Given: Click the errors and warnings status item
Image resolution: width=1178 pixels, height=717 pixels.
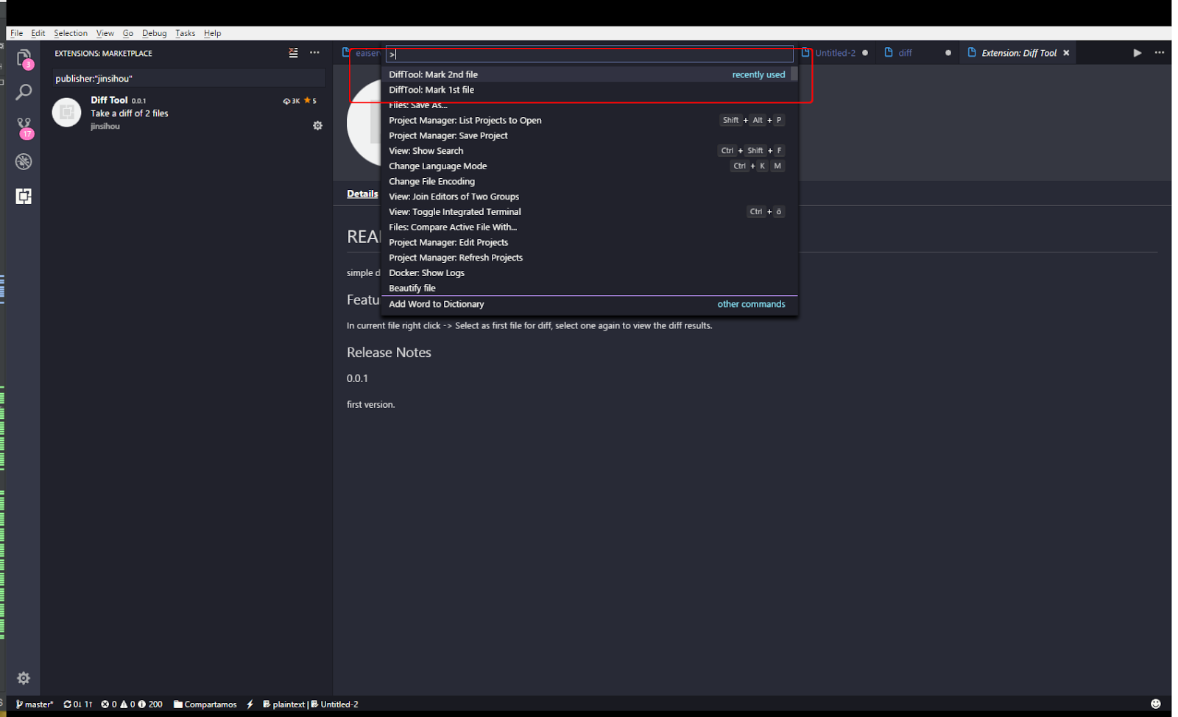Looking at the screenshot, I should tap(132, 704).
